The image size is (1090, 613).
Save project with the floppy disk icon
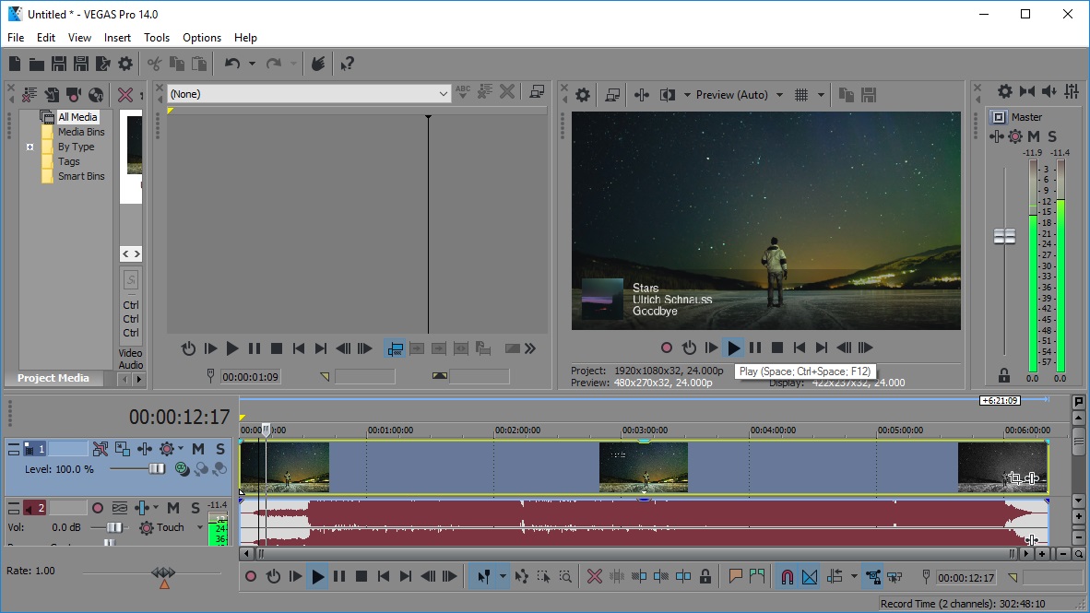pyautogui.click(x=58, y=64)
